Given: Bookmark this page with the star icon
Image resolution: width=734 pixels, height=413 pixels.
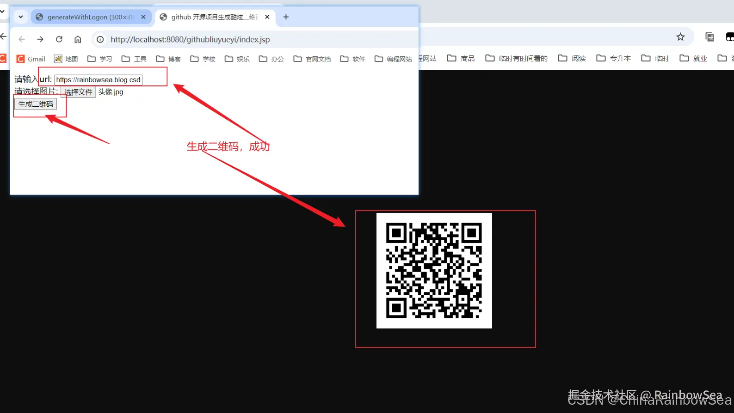Looking at the screenshot, I should point(680,37).
